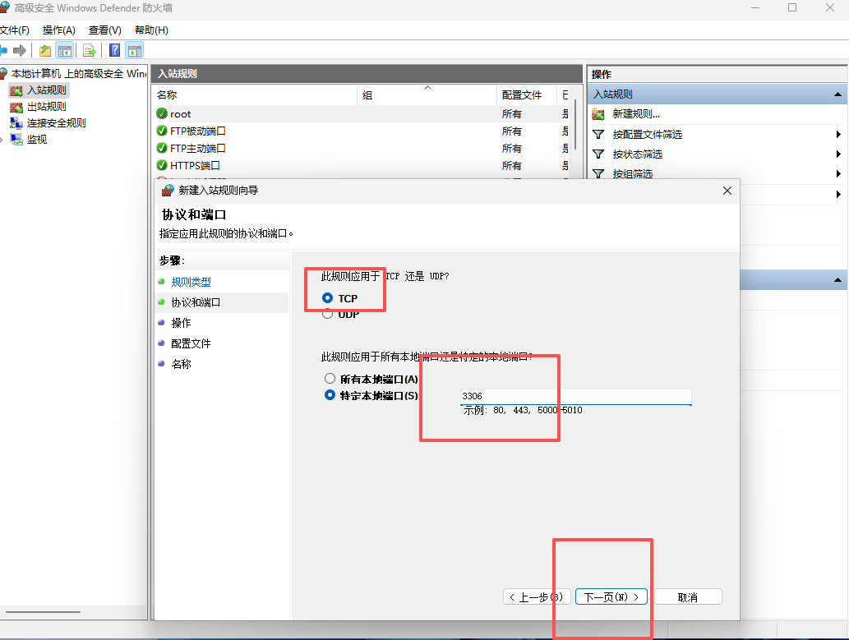Toggle show/hide action pane toolbar icon
849x640 pixels.
coord(134,51)
